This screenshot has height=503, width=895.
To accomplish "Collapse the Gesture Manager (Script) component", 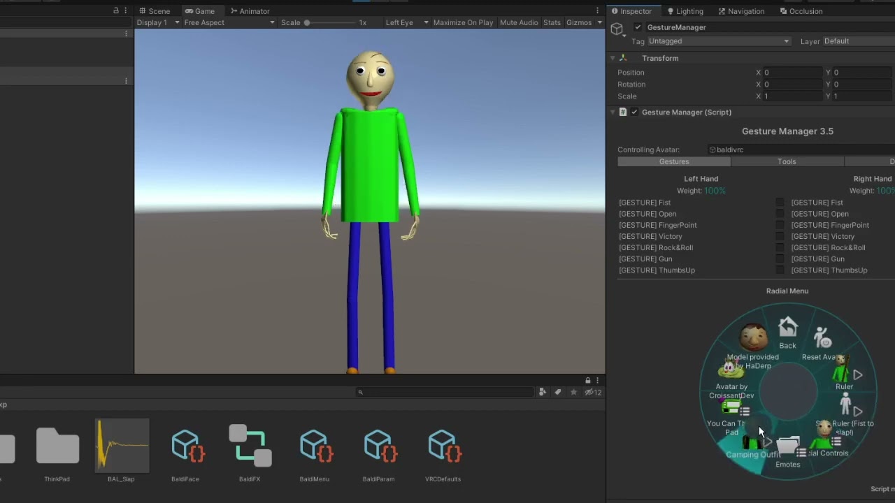I will tap(613, 112).
